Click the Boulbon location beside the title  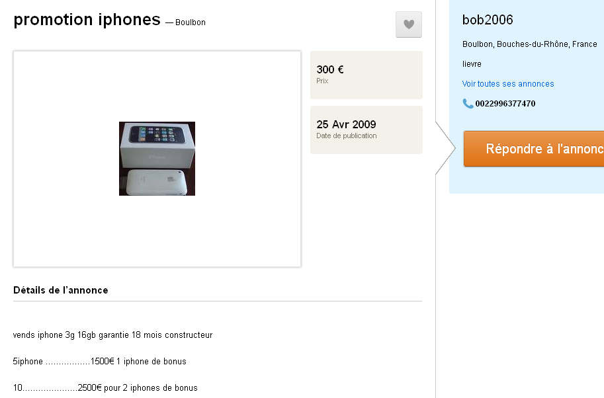tap(191, 22)
